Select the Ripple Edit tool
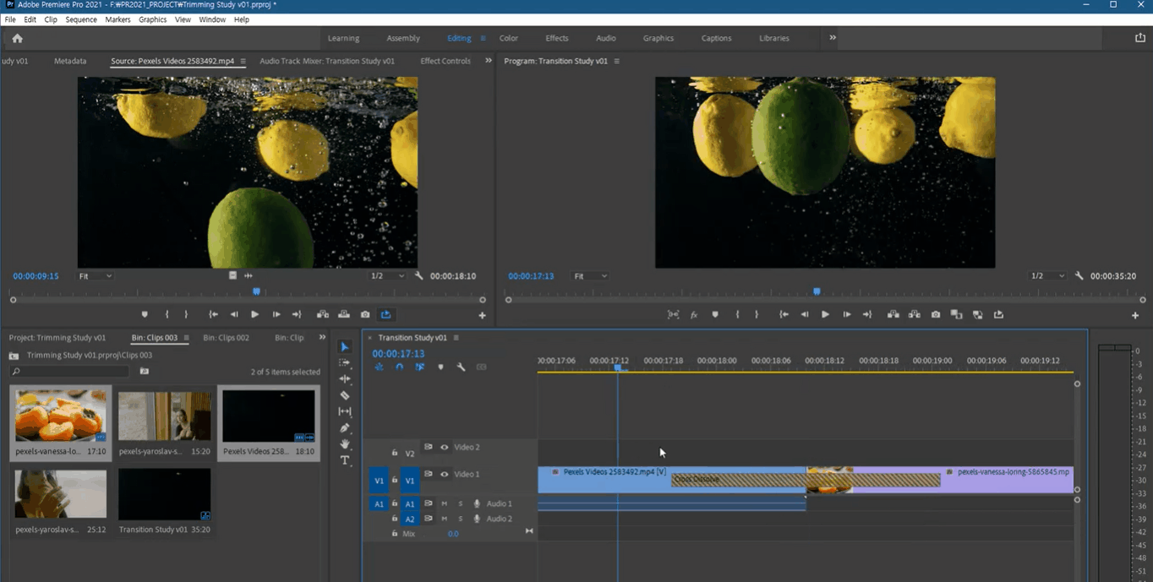1153x582 pixels. click(x=345, y=379)
